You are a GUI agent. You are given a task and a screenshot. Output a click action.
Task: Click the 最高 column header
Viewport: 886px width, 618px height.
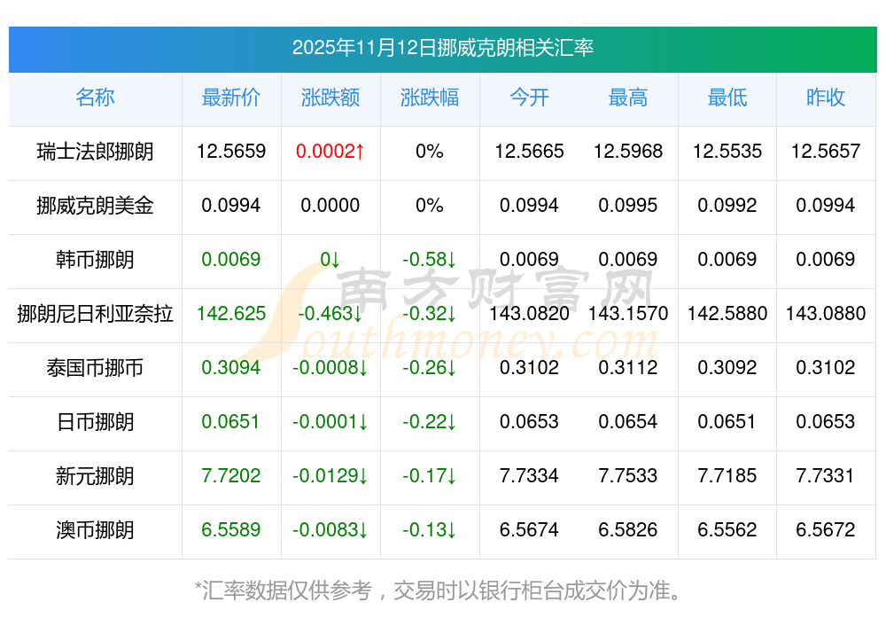tap(627, 98)
